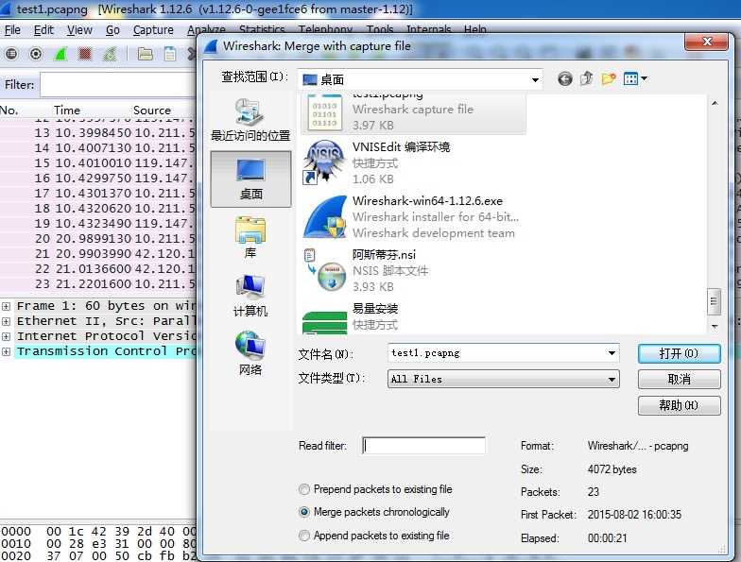The height and width of the screenshot is (562, 741).
Task: Select 计算机 in places sidebar
Action: pyautogui.click(x=250, y=297)
